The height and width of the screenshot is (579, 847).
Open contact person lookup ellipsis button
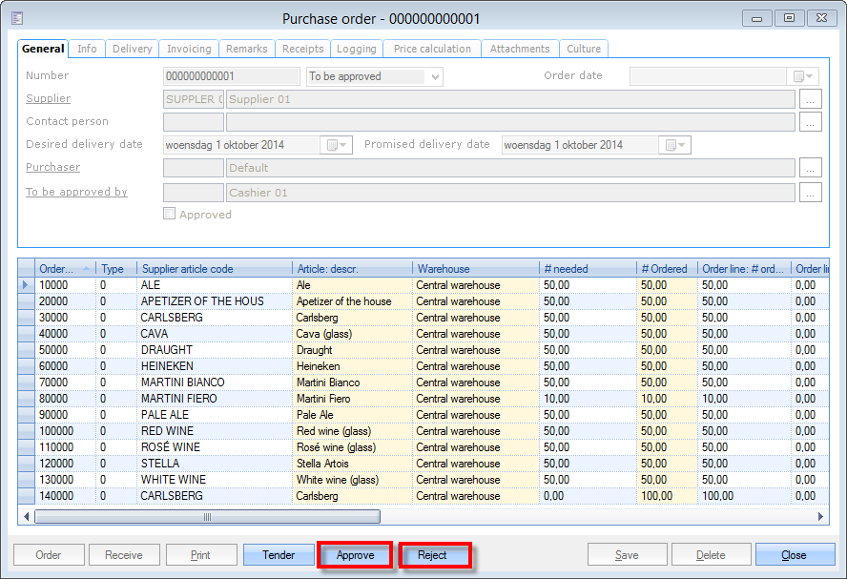tap(810, 122)
